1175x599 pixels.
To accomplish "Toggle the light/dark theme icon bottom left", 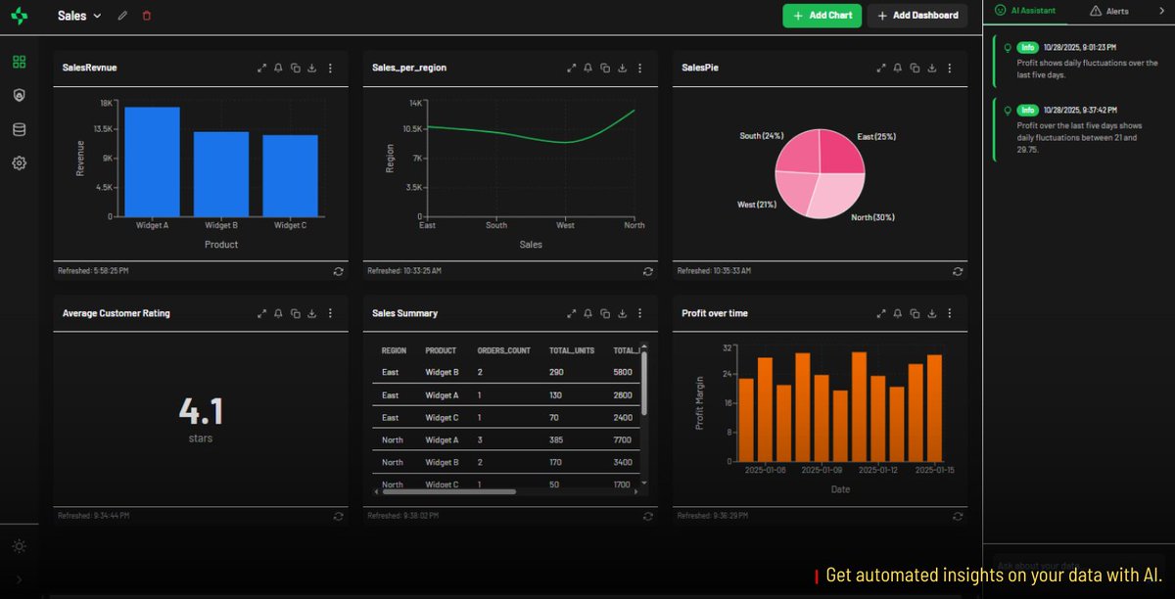I will 19,546.
